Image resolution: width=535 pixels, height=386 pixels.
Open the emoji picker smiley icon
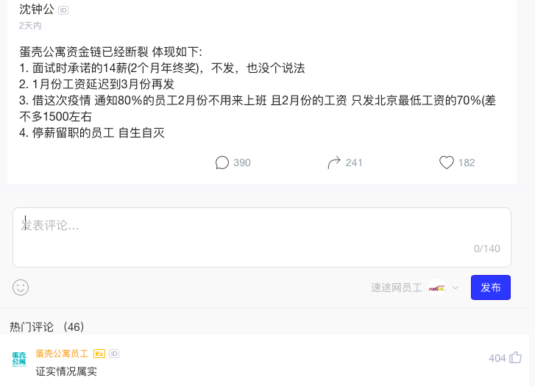coord(21,287)
